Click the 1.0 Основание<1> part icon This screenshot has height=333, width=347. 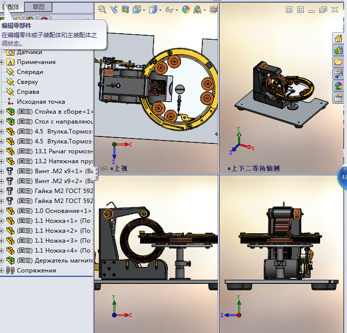10,211
